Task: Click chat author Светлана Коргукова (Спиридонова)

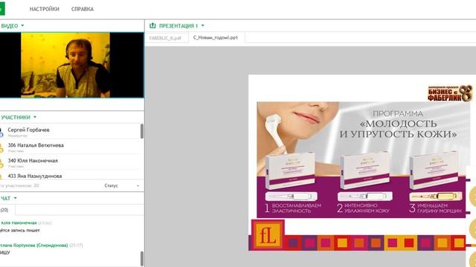Action: coord(33,245)
